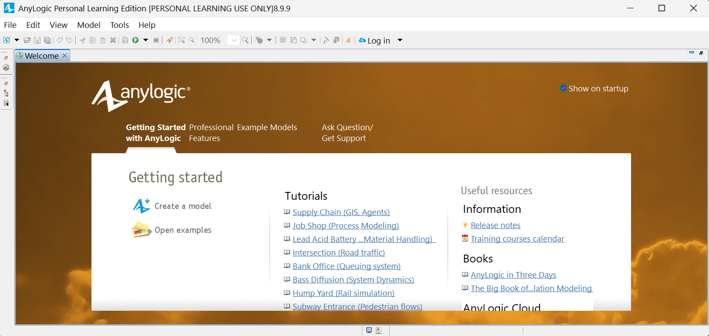Open the Supply Chain (GIS, Agents) tutorial

coord(341,212)
